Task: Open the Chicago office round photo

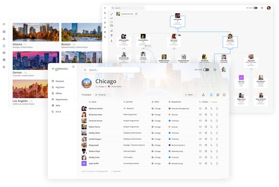Action: point(86,83)
